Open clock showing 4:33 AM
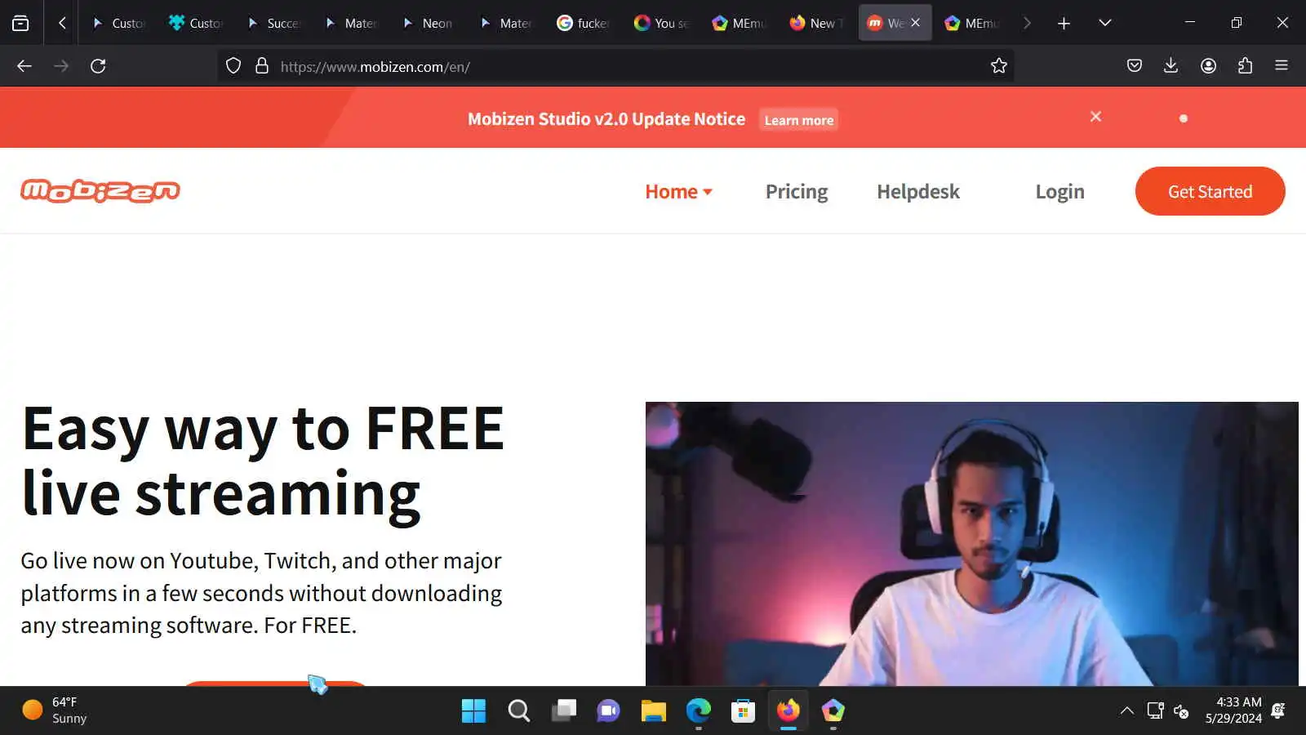 (1233, 710)
